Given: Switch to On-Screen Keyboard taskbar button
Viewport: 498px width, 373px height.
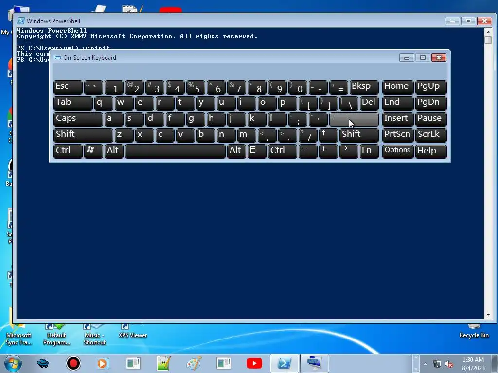Looking at the screenshot, I should pos(315,363).
